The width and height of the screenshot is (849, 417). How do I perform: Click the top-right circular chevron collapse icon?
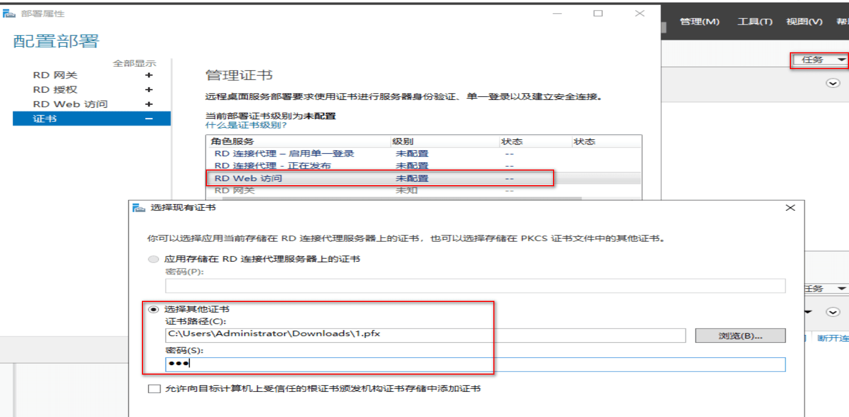pyautogui.click(x=833, y=83)
